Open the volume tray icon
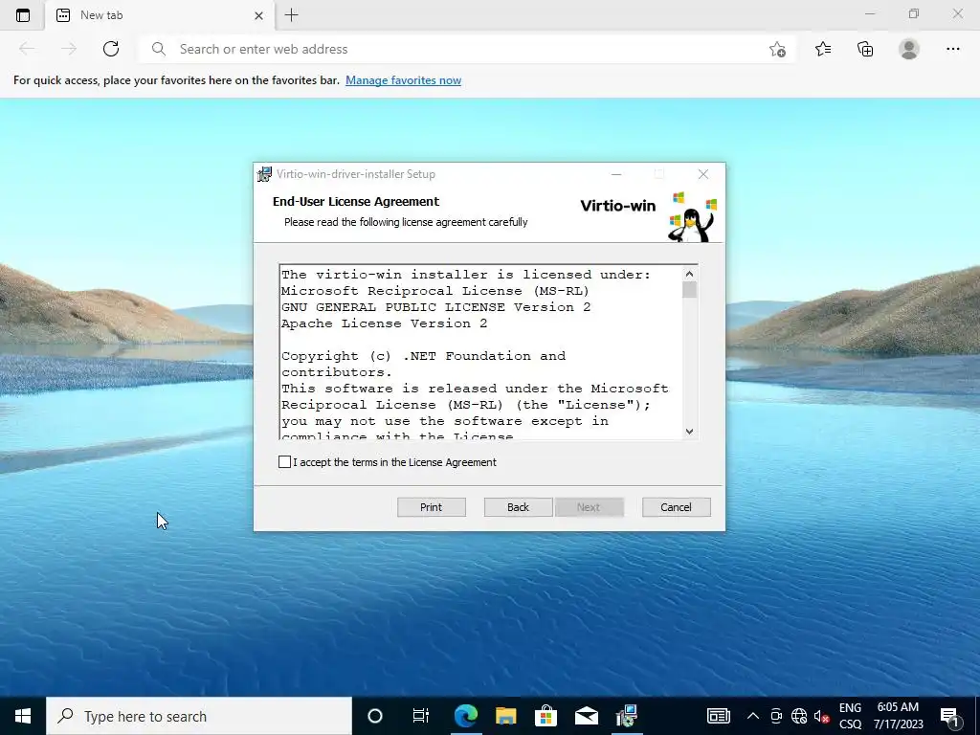This screenshot has width=980, height=735. pyautogui.click(x=821, y=716)
